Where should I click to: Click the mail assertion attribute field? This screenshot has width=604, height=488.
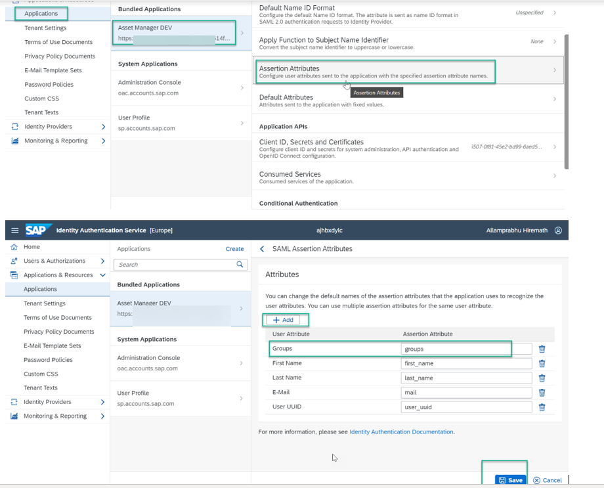click(x=466, y=393)
